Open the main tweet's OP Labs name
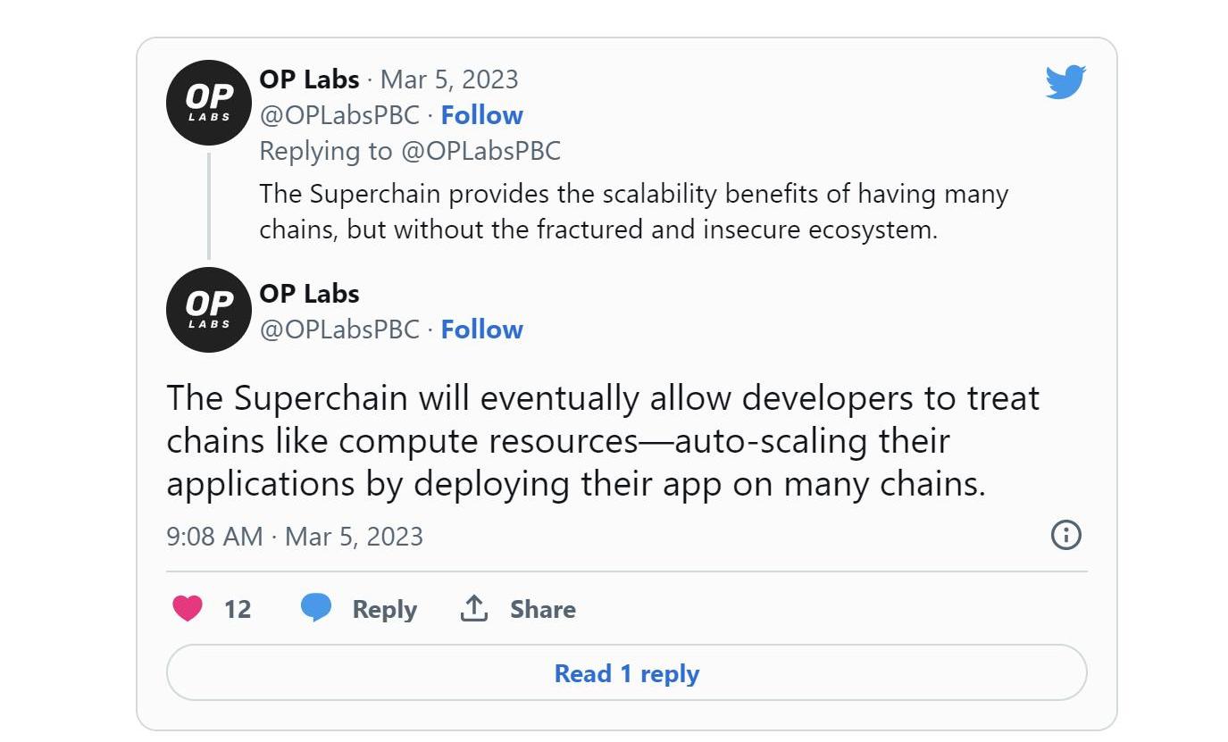 coord(309,294)
